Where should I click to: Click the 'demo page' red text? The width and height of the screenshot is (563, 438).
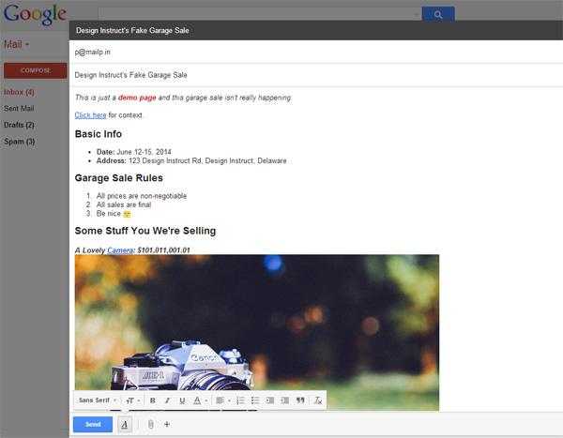(x=137, y=98)
